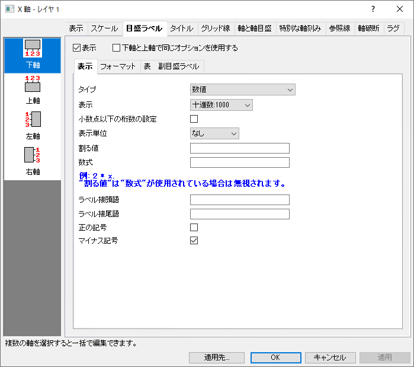The height and width of the screenshot is (367, 414).
Task: Click the 適用先... button
Action: coord(217,358)
